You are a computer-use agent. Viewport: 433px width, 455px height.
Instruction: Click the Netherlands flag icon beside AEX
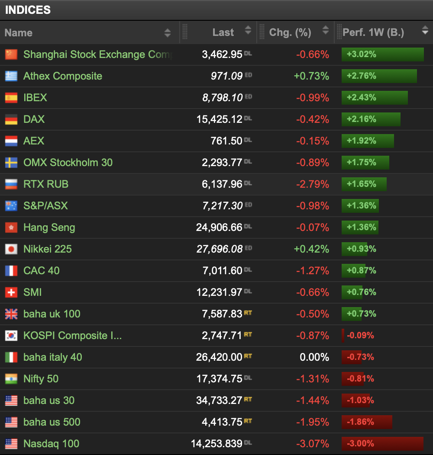(11, 141)
